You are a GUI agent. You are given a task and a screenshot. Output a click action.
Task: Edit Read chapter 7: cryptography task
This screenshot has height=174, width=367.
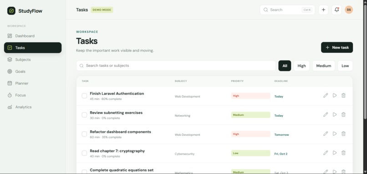pyautogui.click(x=326, y=153)
